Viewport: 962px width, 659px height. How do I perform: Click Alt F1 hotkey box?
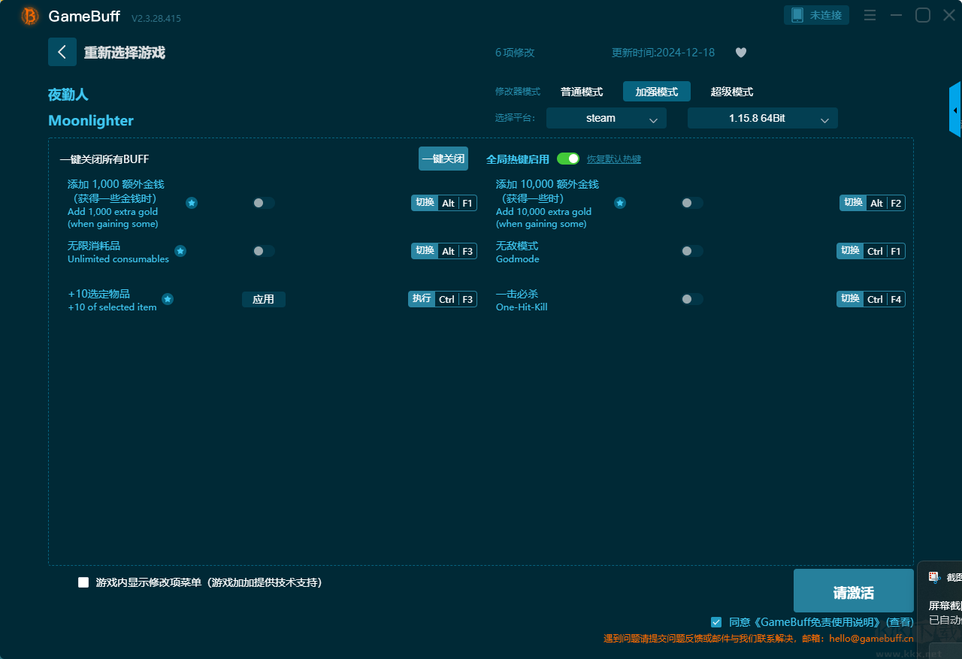pyautogui.click(x=444, y=203)
